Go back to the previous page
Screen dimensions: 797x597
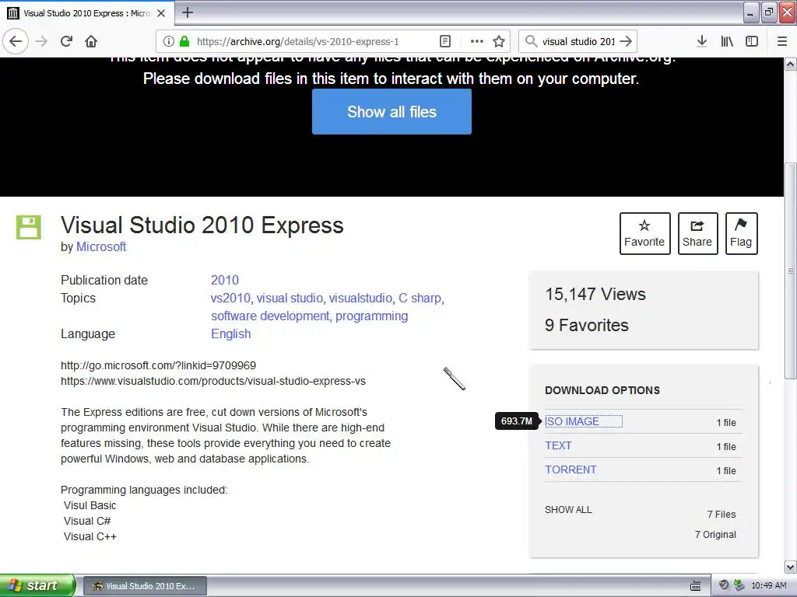16,41
